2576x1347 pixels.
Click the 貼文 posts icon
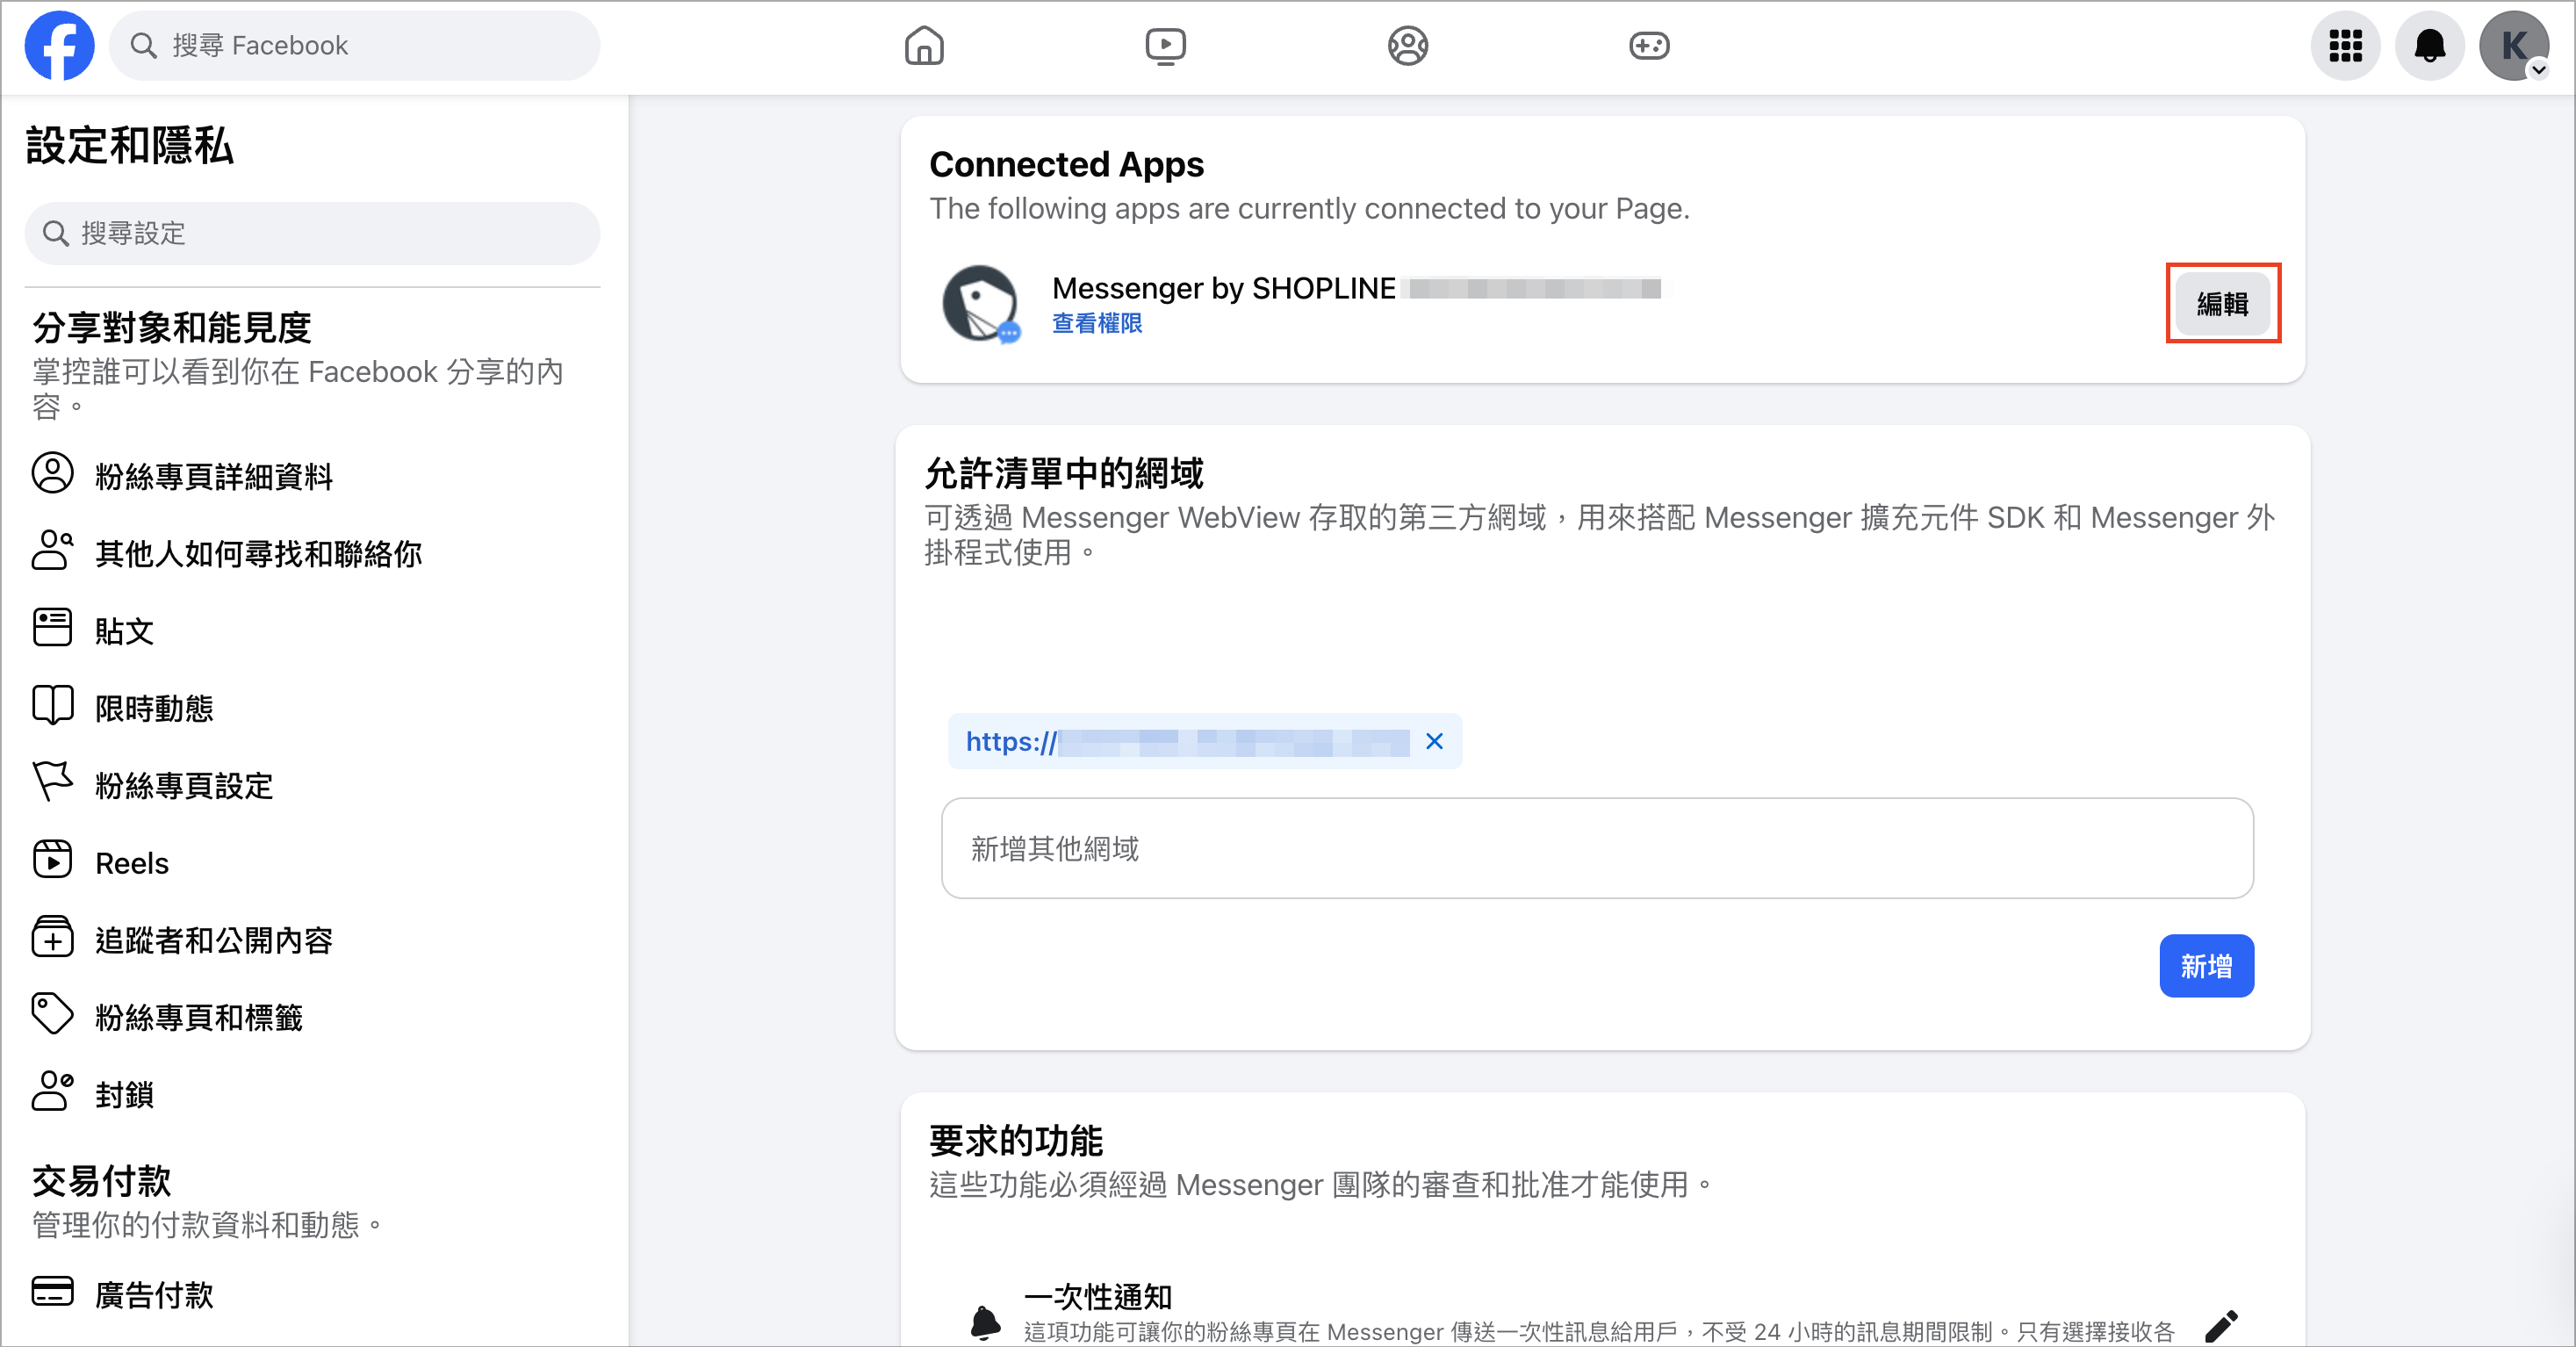[52, 628]
